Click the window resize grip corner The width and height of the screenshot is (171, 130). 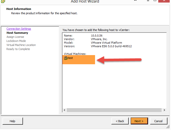(168, 127)
